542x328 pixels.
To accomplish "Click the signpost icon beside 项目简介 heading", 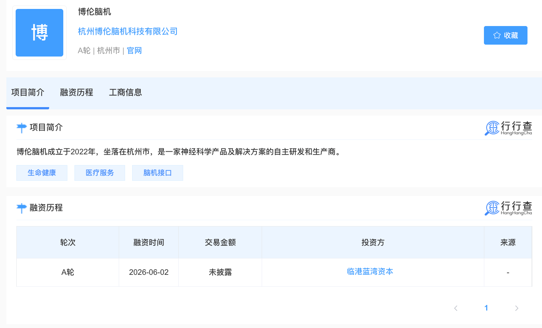I will (22, 128).
